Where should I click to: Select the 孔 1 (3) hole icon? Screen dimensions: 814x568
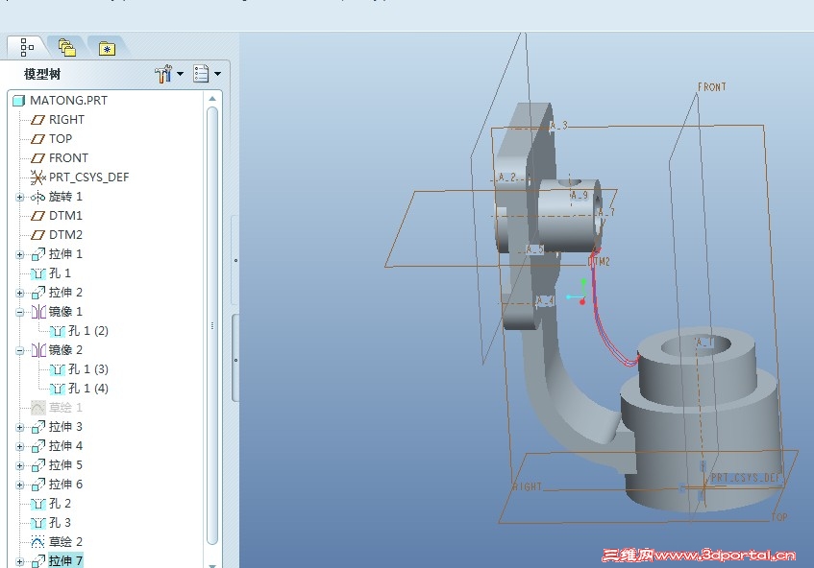click(x=57, y=369)
